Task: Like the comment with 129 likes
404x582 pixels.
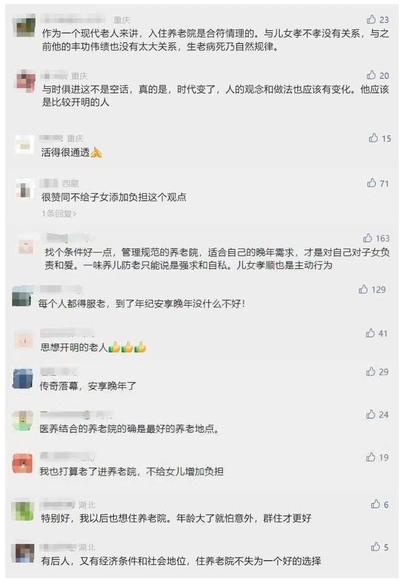Action: [363, 289]
